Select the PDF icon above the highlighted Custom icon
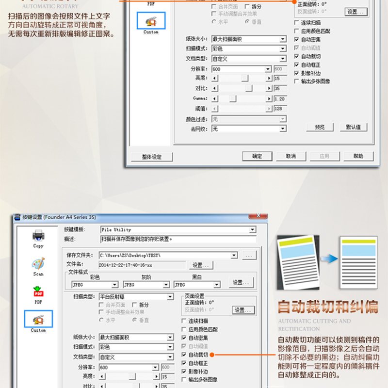Viewport: 388px width, 388px height. coord(38,293)
